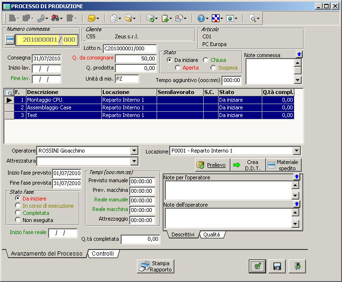Switch to the Controlli tab
The width and height of the screenshot is (342, 282).
103,254
